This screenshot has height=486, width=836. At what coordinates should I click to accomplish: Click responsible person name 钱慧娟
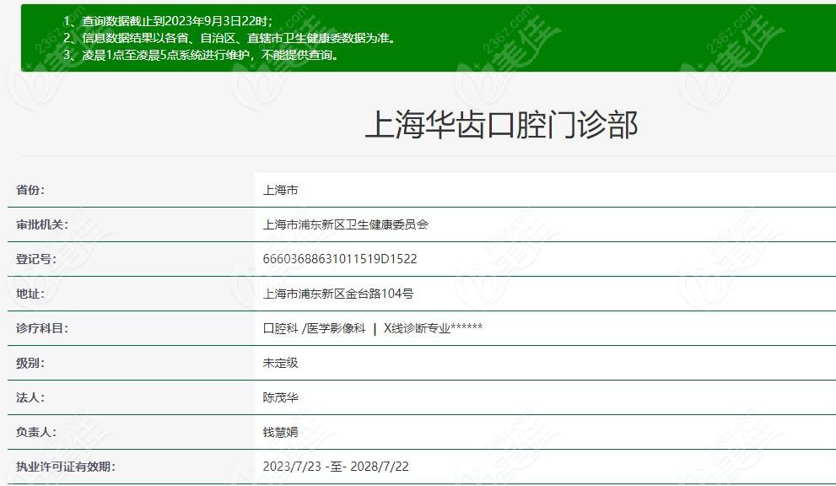tap(280, 432)
